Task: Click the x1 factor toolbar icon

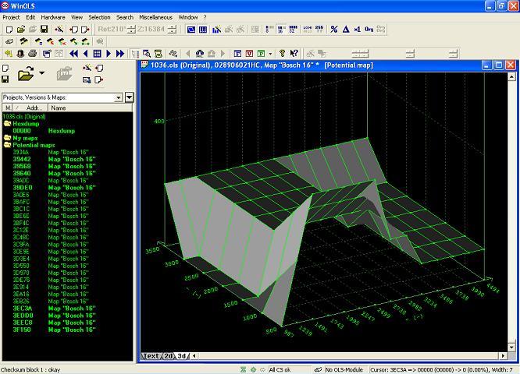Action: click(357, 29)
